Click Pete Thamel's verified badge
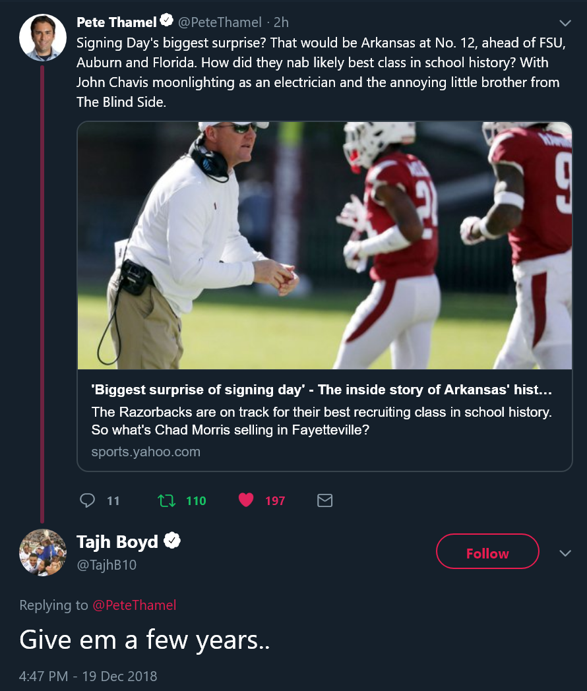Viewport: 587px width, 691px height. (167, 21)
